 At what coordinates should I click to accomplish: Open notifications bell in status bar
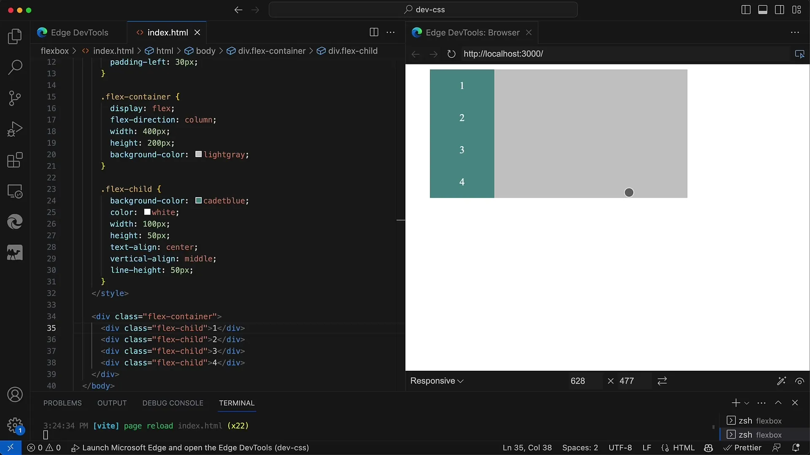(x=796, y=448)
